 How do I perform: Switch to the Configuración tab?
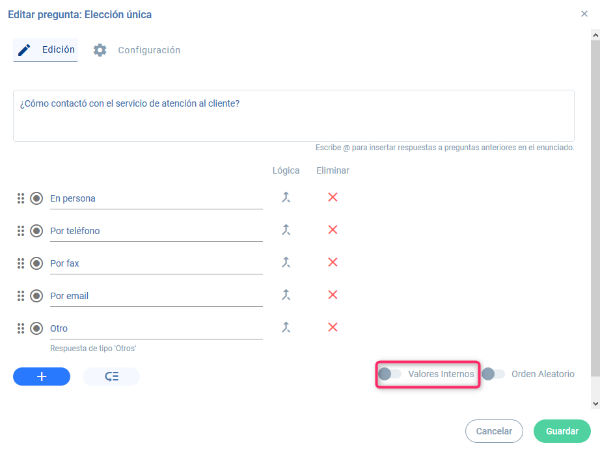coord(137,50)
